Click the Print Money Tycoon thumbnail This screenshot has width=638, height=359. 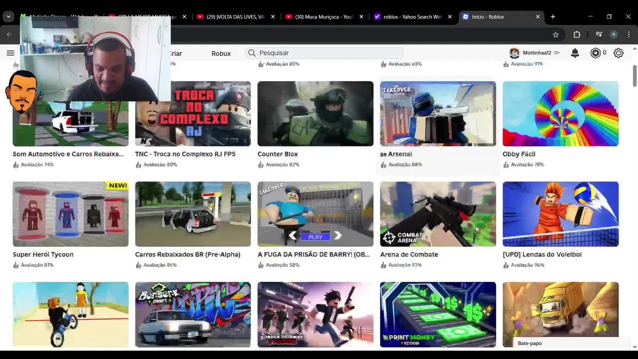[438, 315]
